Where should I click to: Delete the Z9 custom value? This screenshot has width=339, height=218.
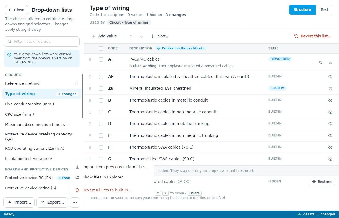(330, 89)
